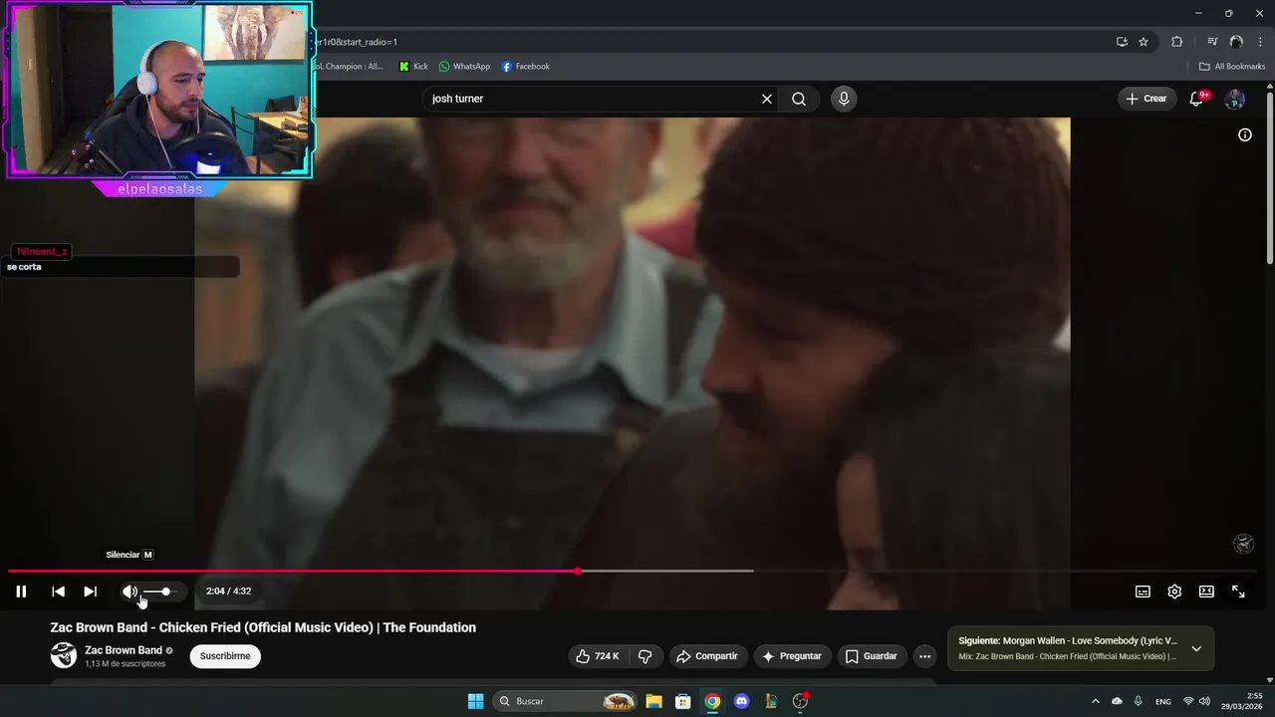Click the channel watermark on the video
This screenshot has height=717, width=1275.
pyautogui.click(x=1243, y=544)
